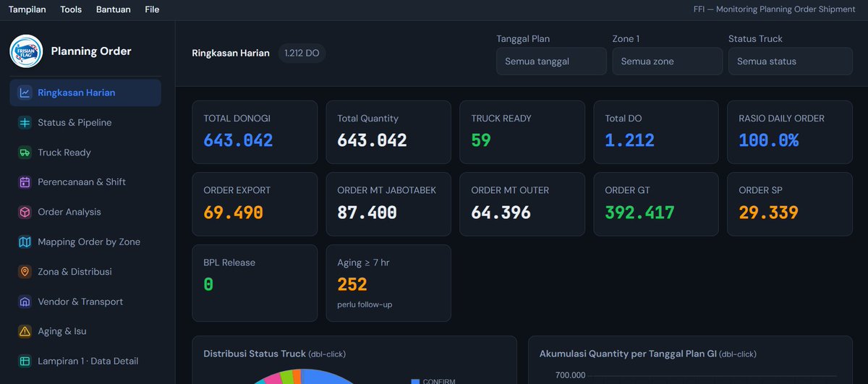Open Aging & Isu label
Screen dimensions: 868x384
coord(62,331)
